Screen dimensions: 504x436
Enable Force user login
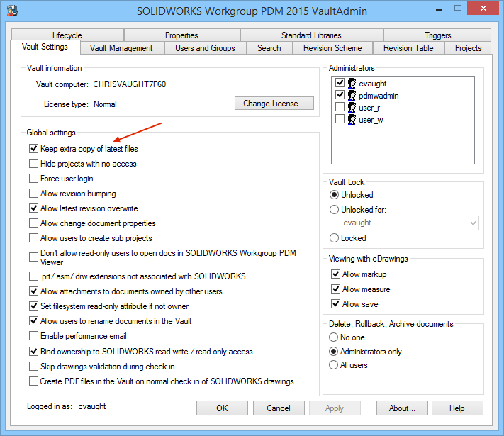click(x=33, y=178)
